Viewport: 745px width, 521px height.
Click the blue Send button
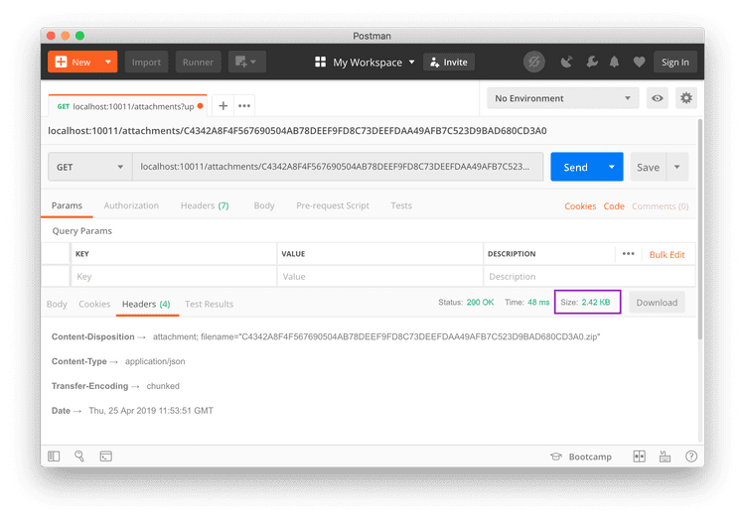click(x=575, y=167)
